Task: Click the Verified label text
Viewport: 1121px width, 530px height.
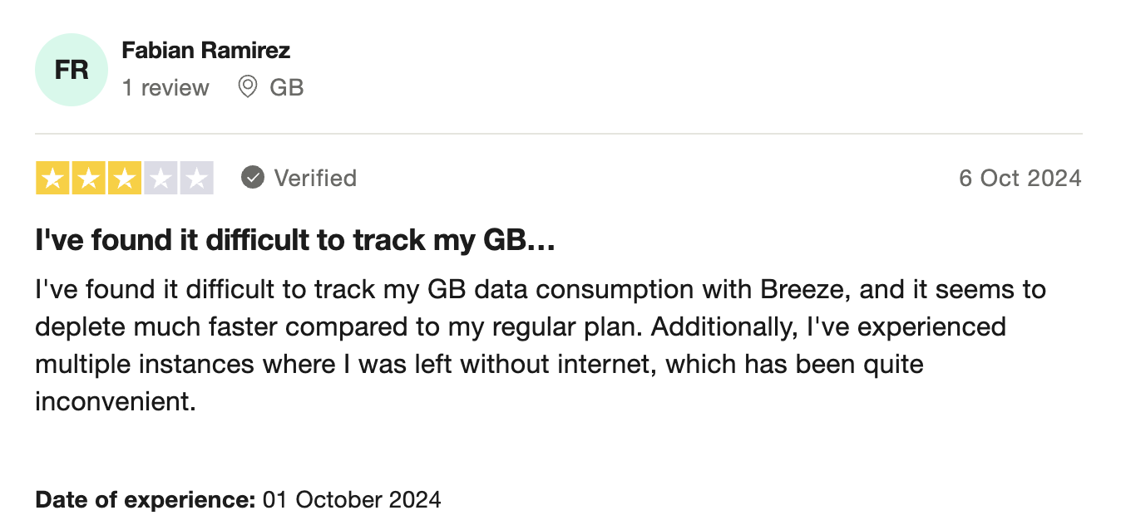Action: pyautogui.click(x=315, y=178)
